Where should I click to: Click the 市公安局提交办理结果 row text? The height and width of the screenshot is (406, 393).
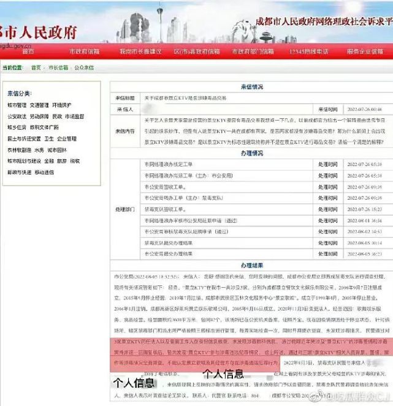click(169, 254)
